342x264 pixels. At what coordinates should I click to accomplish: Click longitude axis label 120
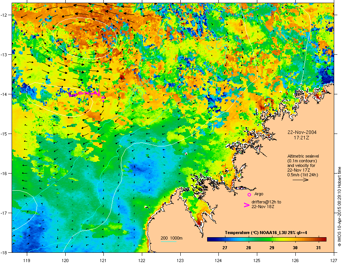click(x=65, y=260)
